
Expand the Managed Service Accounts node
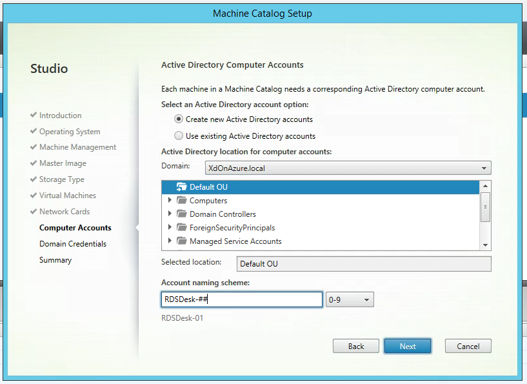170,241
